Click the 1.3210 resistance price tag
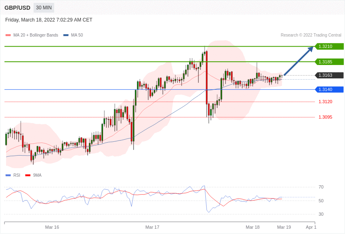Viewport: 345px width, 234px height. [329, 46]
